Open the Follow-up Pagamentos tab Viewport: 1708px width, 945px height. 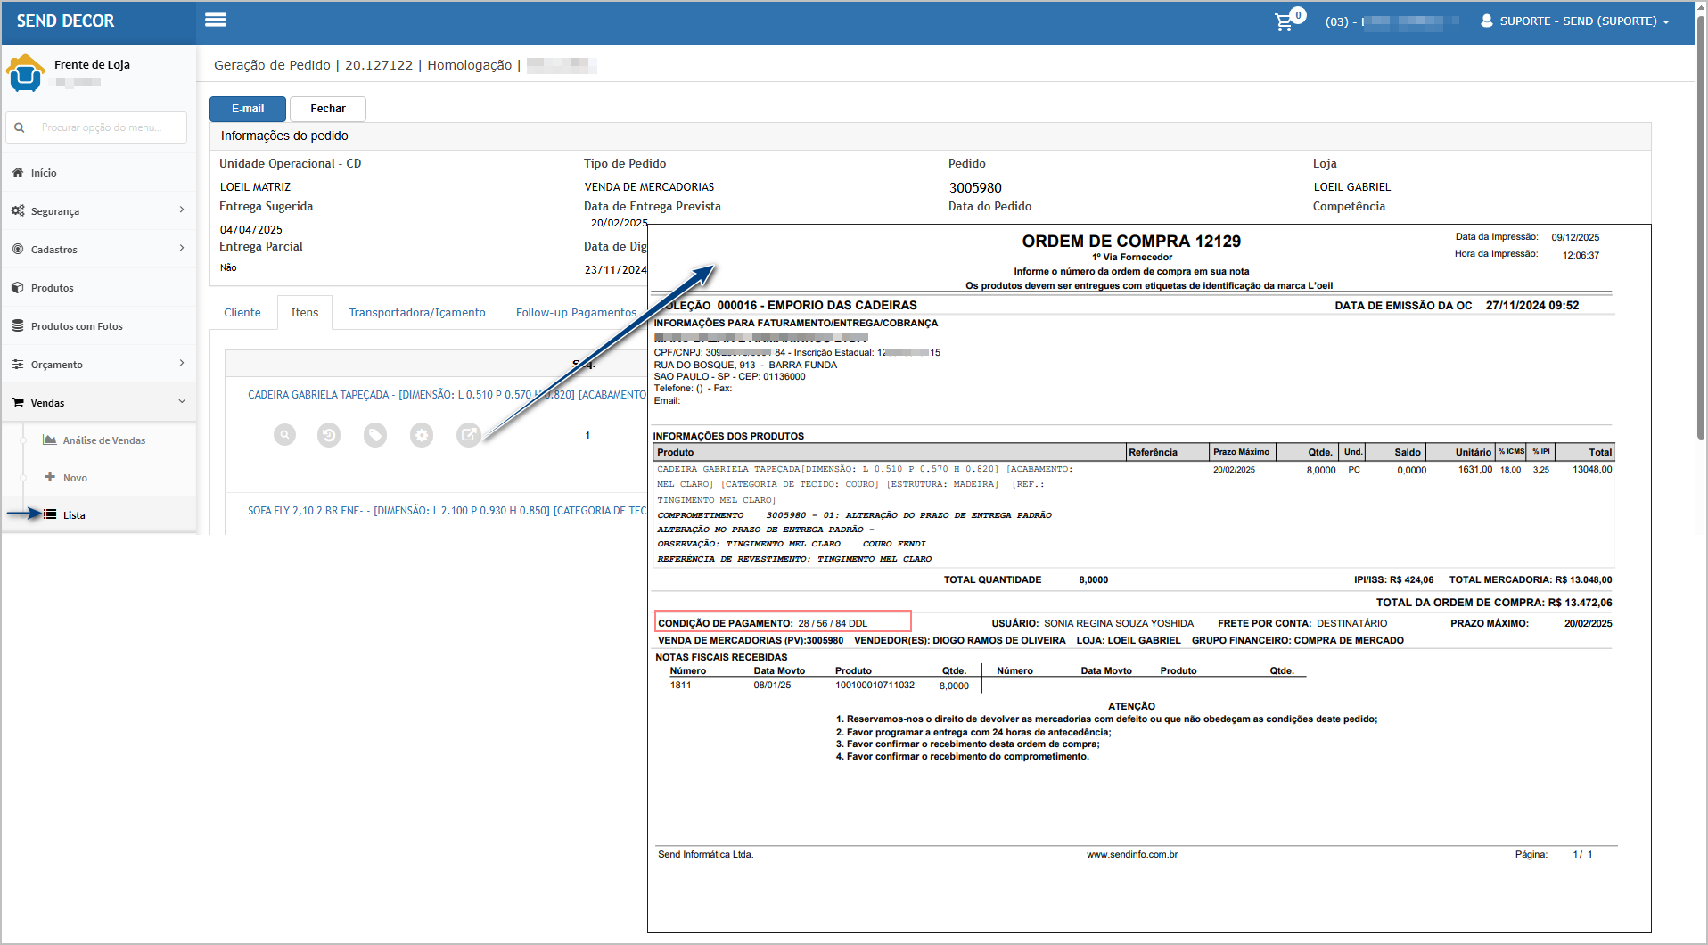576,313
